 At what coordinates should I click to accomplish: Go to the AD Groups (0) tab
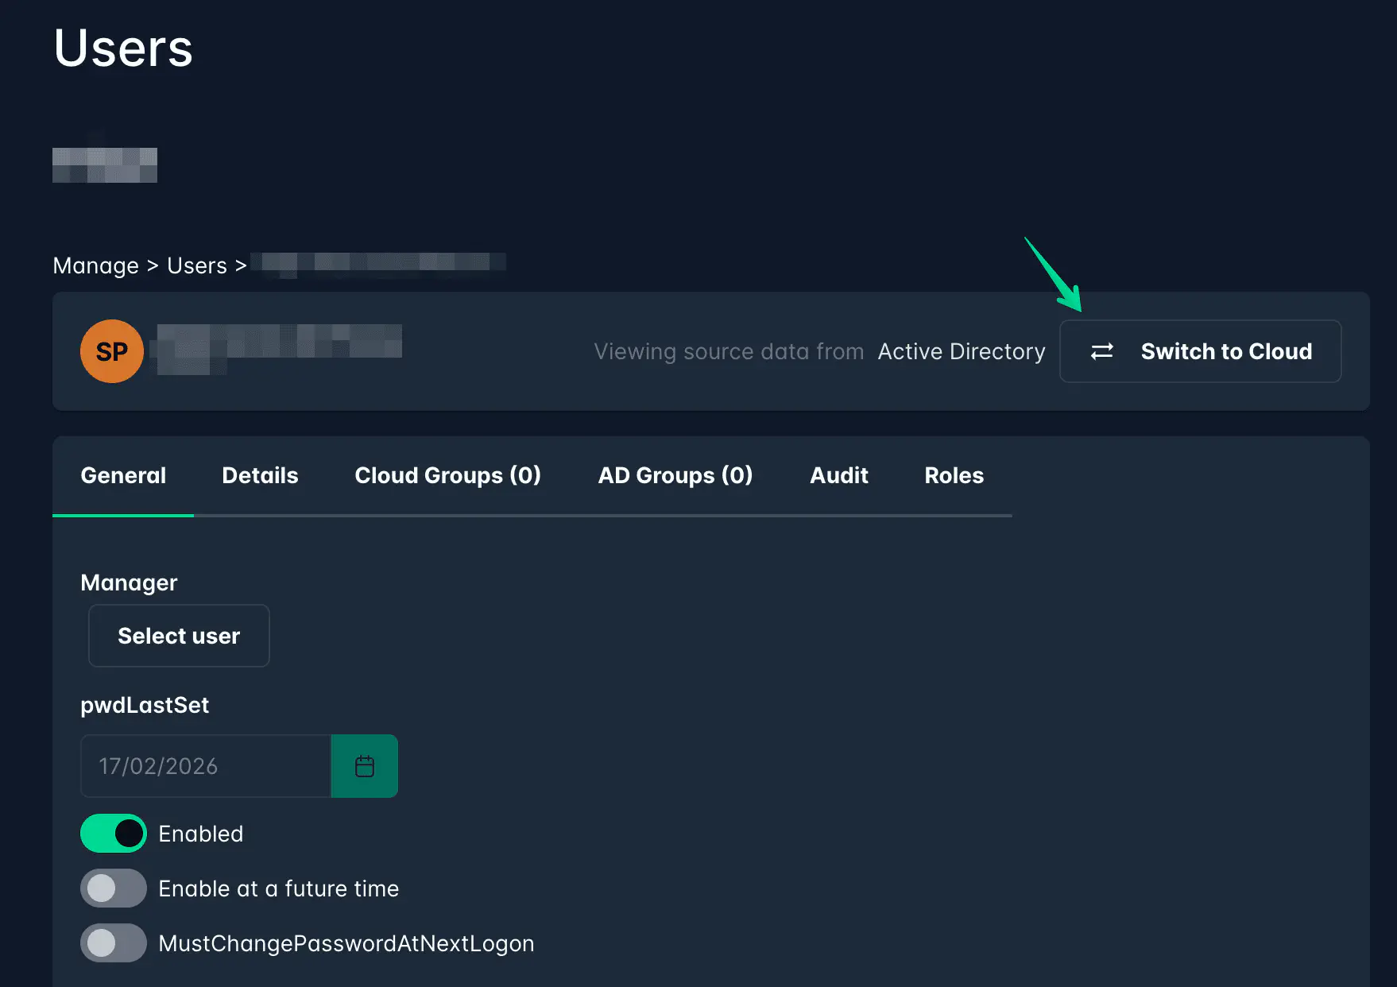point(675,475)
